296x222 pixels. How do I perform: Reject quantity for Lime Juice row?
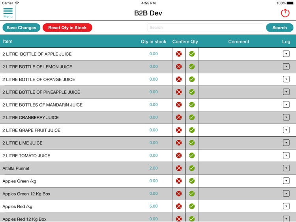[179, 143]
